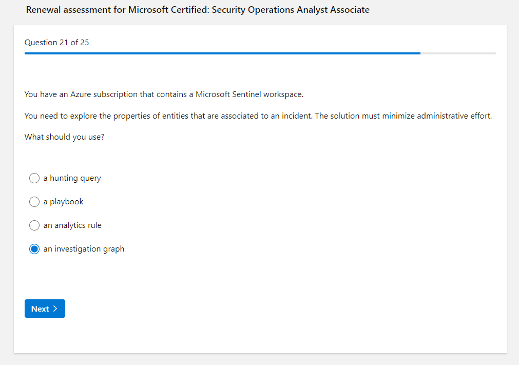This screenshot has height=365, width=519.
Task: Click the "What should you use?" prompt
Action: [64, 137]
